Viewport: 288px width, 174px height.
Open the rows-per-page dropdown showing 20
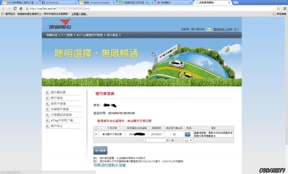[188, 140]
